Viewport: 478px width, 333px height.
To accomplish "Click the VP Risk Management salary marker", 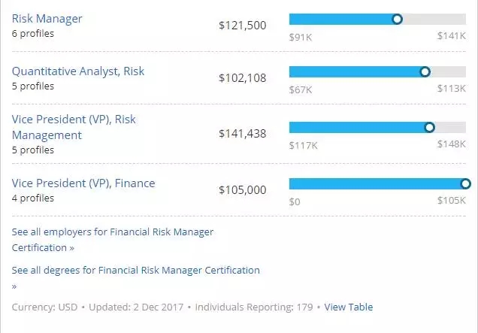I will click(x=429, y=127).
